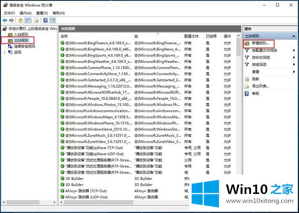This screenshot has height=213, width=299.
Task: Sort by the 配置文件 column header
Action: coord(193,36)
